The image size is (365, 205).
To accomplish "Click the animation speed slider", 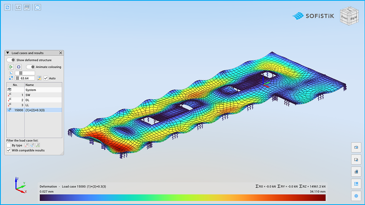I will click(x=25, y=73).
